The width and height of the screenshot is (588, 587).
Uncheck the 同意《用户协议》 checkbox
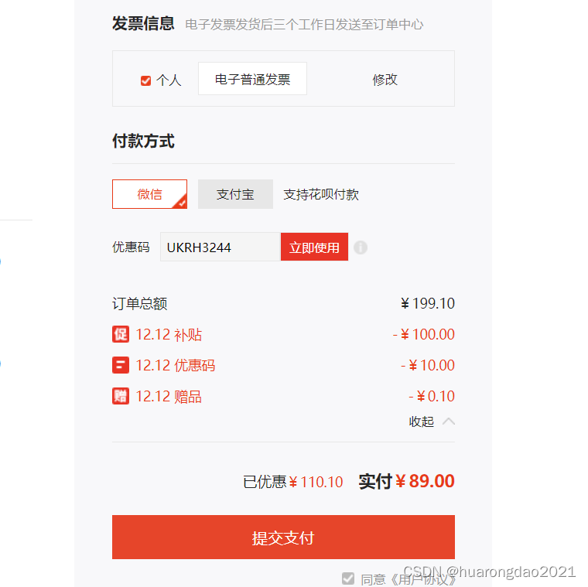coord(348,578)
